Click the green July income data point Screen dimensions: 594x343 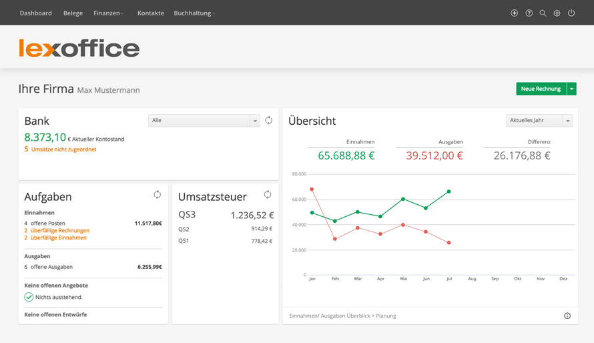tap(449, 192)
